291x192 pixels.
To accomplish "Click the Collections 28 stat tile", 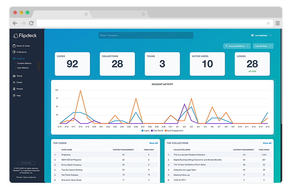I will click(x=117, y=64).
